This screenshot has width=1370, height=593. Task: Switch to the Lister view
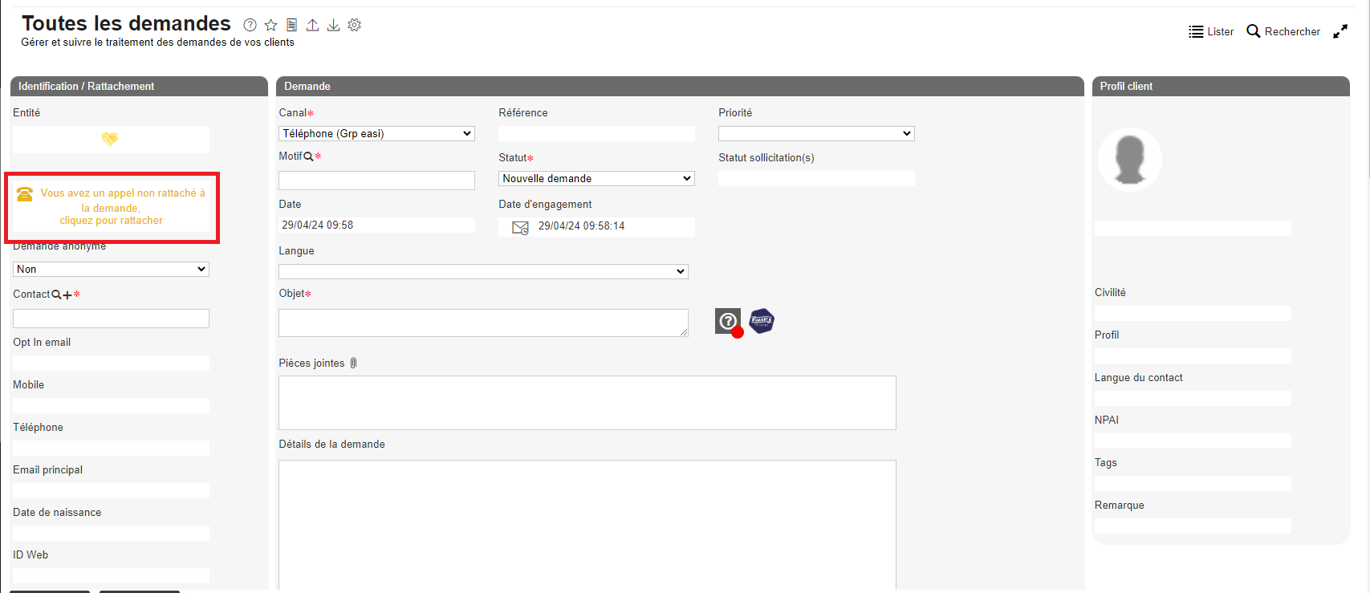(1211, 31)
